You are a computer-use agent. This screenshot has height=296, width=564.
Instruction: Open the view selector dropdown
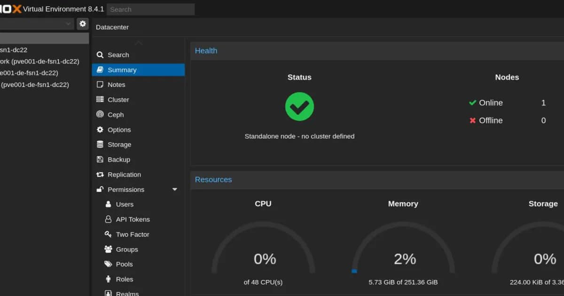click(69, 23)
